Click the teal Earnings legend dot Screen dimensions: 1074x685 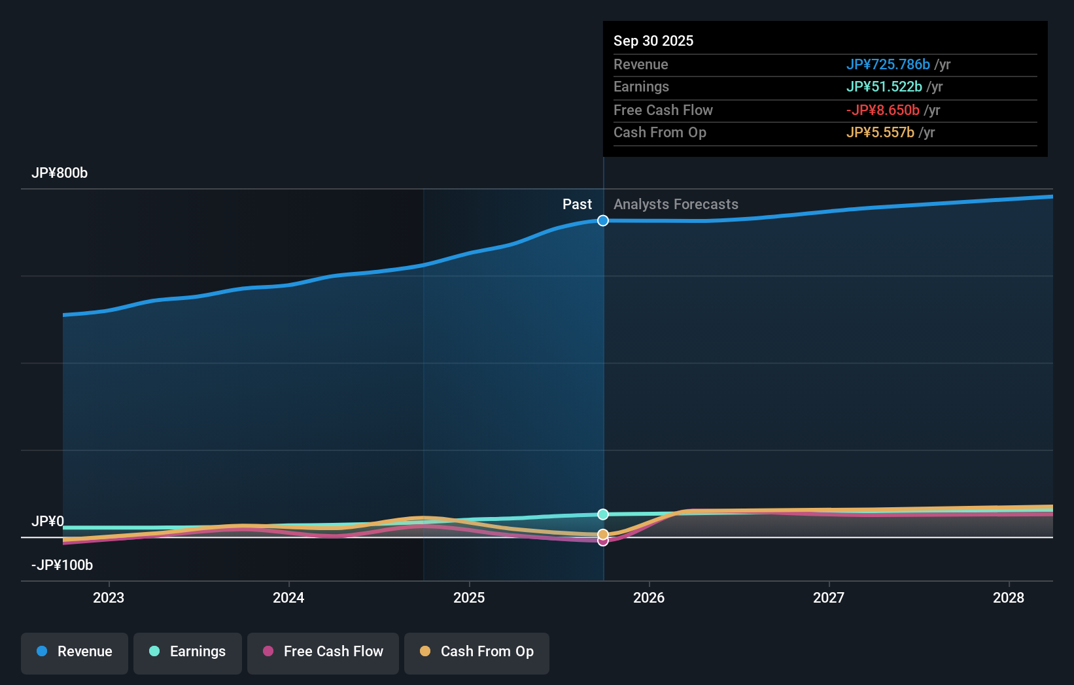pyautogui.click(x=153, y=652)
